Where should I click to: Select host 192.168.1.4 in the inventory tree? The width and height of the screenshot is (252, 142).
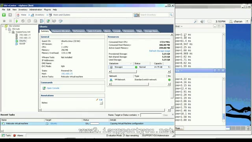click(x=25, y=35)
